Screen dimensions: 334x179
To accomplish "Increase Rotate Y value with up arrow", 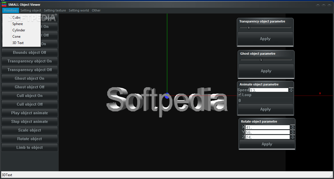I will [293, 131].
